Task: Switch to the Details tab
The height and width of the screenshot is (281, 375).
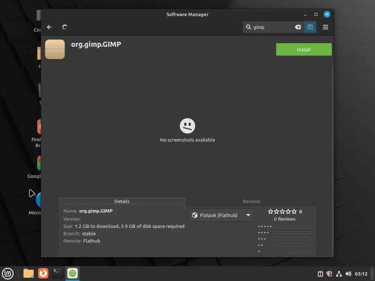Action: (x=122, y=202)
